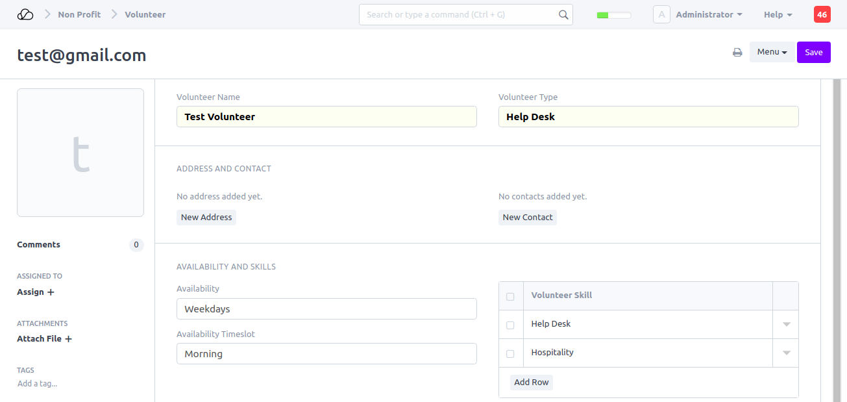Expand the Hospitality row dropdown arrow

point(786,353)
